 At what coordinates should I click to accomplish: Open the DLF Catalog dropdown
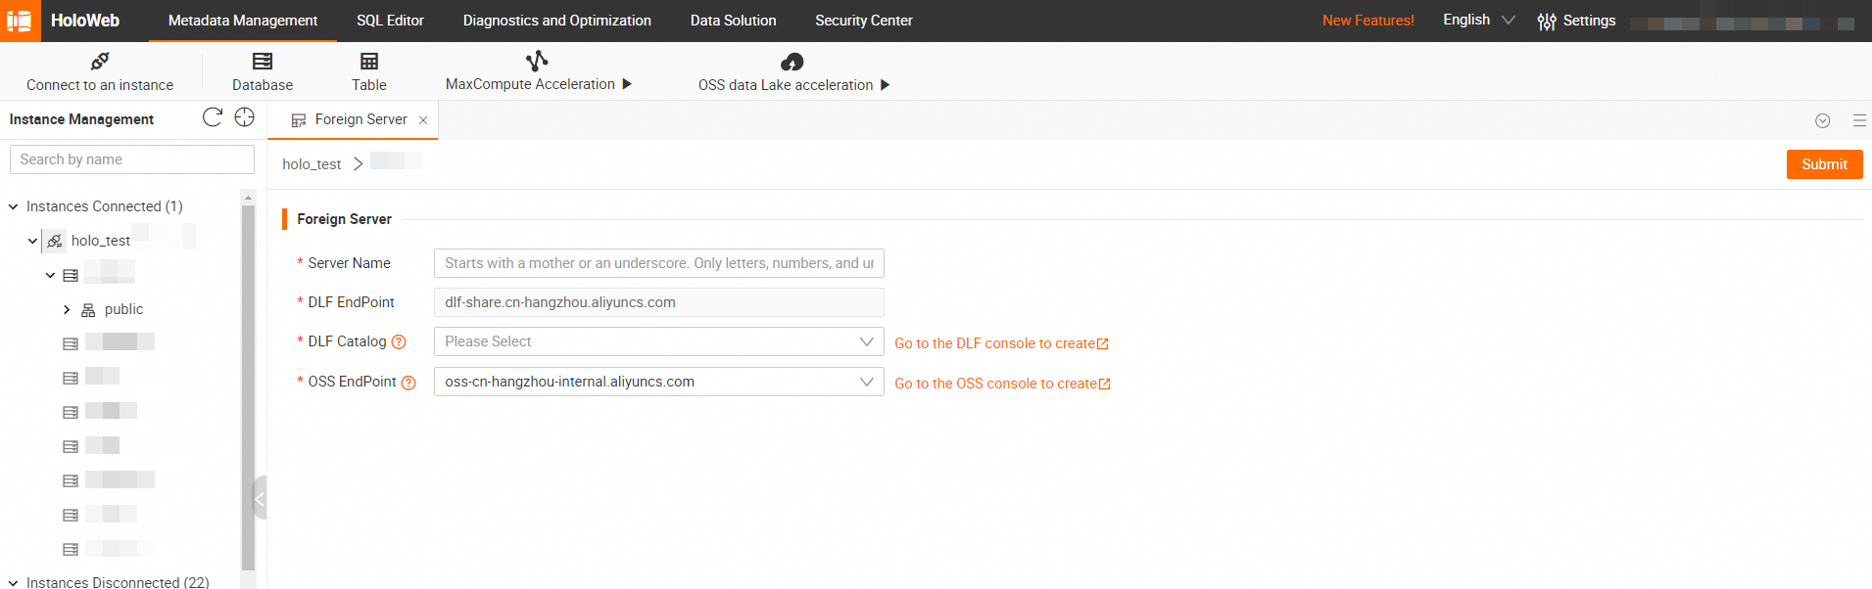click(658, 341)
